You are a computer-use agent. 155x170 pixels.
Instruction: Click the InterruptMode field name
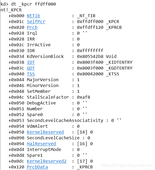pyautogui.click(x=44, y=149)
